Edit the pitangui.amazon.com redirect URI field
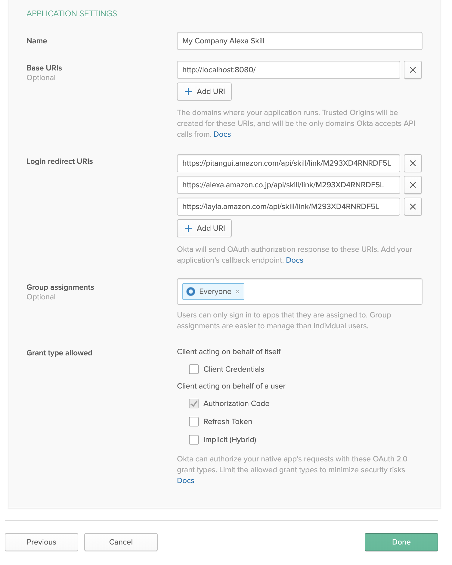This screenshot has width=452, height=565. click(288, 163)
